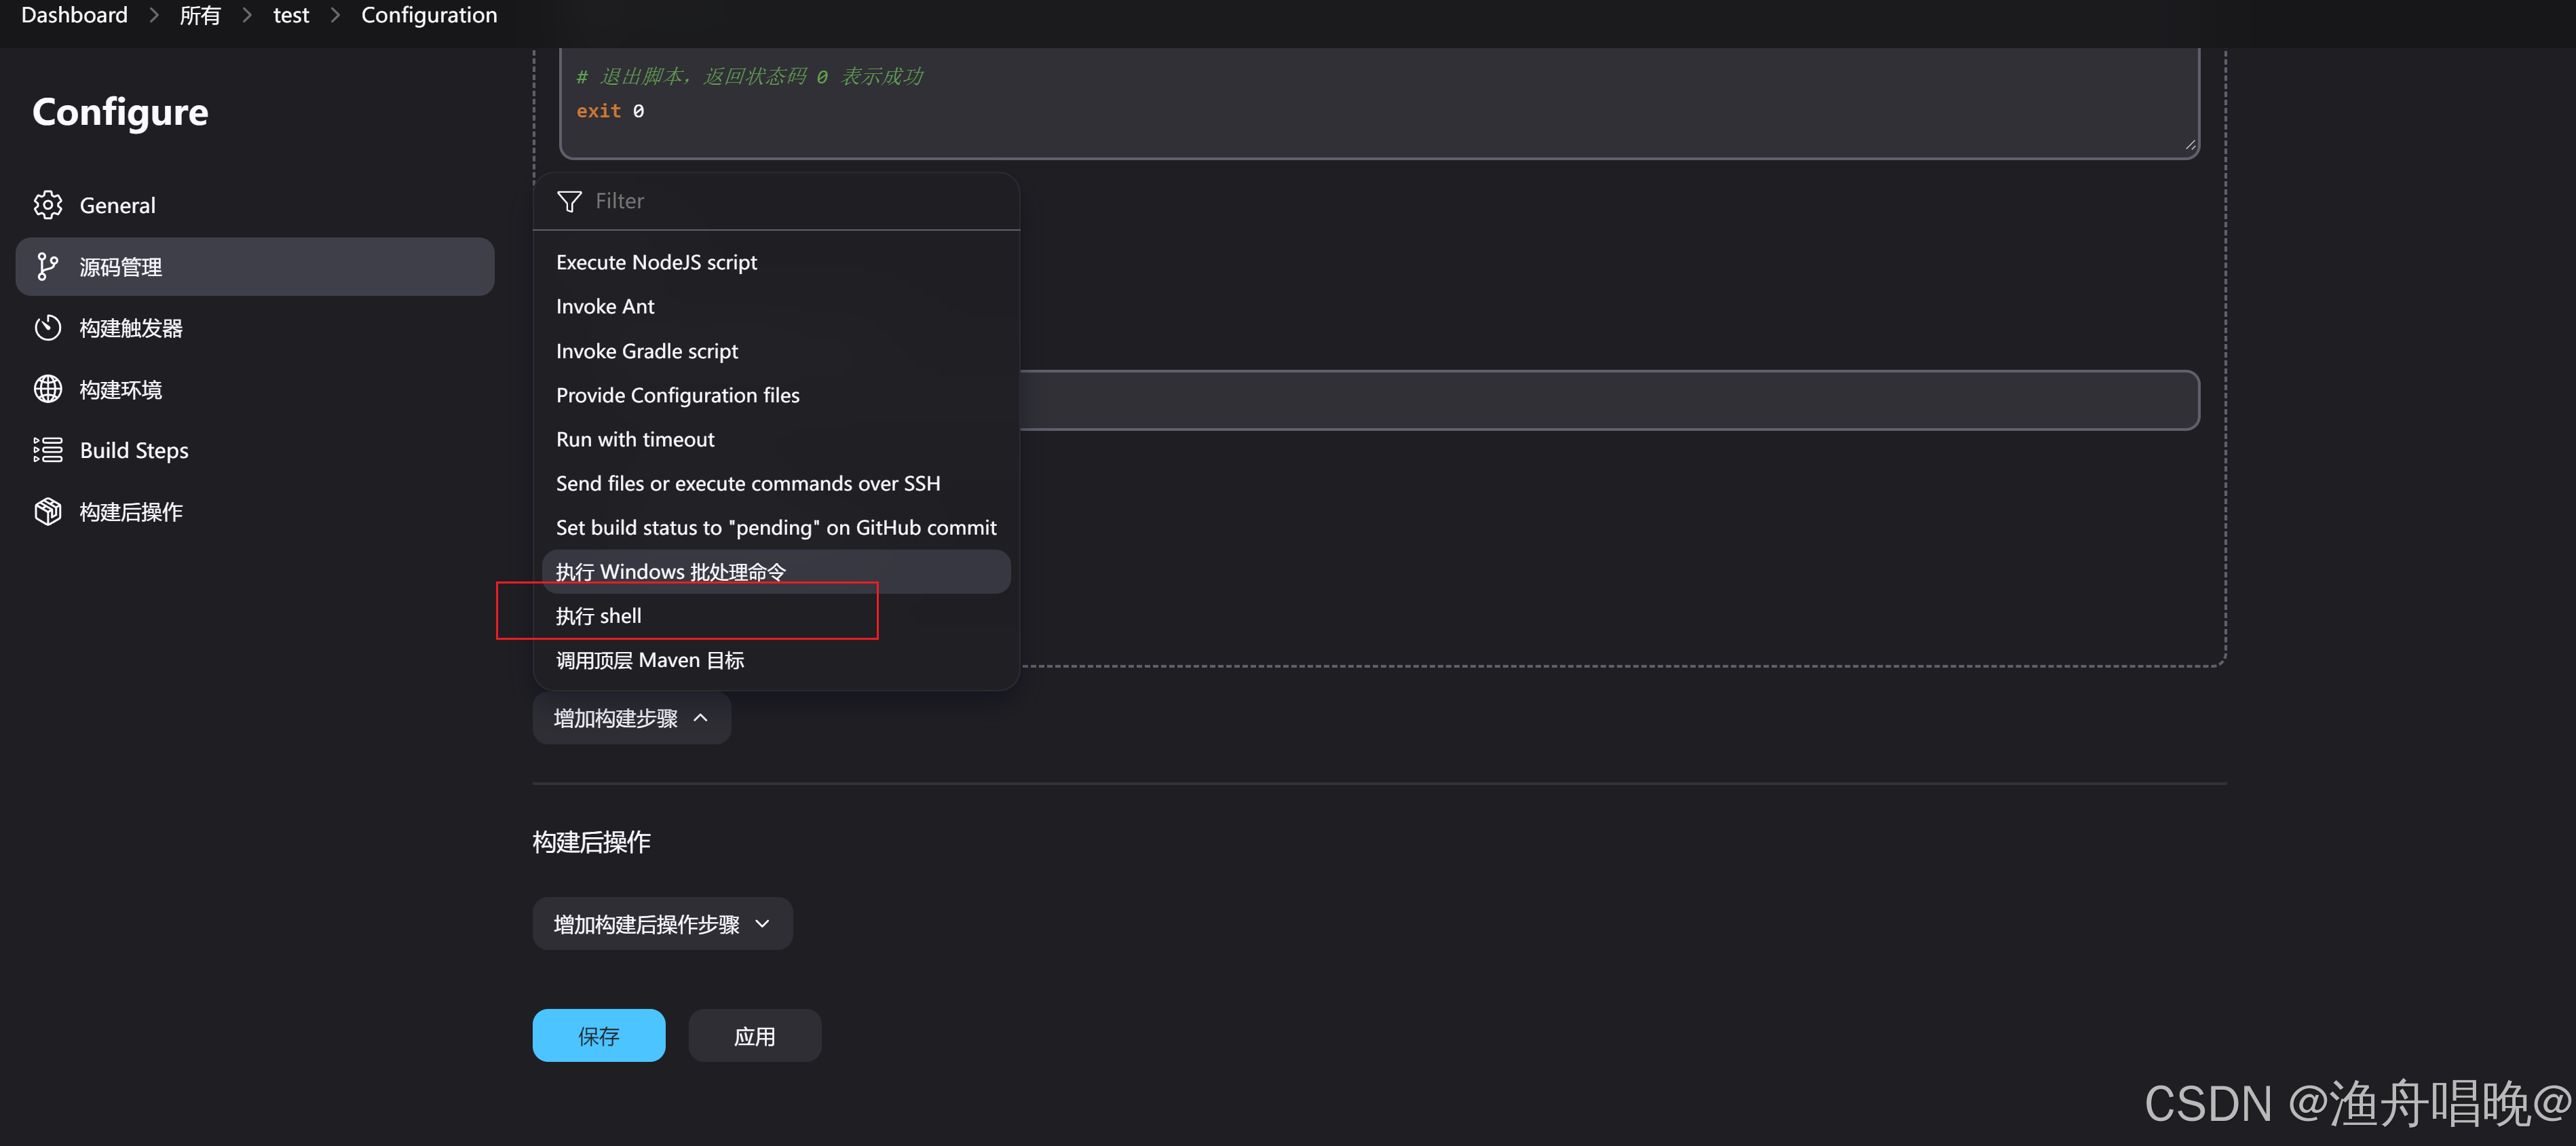Select Set build status to pending on GitHub commit
This screenshot has height=1146, width=2576.
tap(776, 527)
